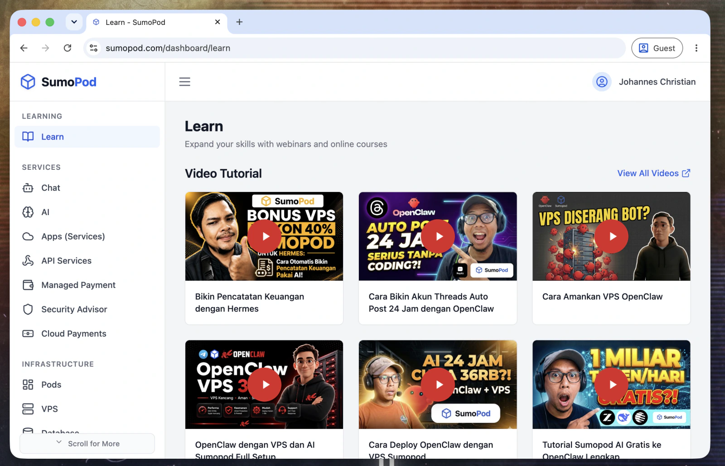Reload the page with refresh icon

pos(68,48)
